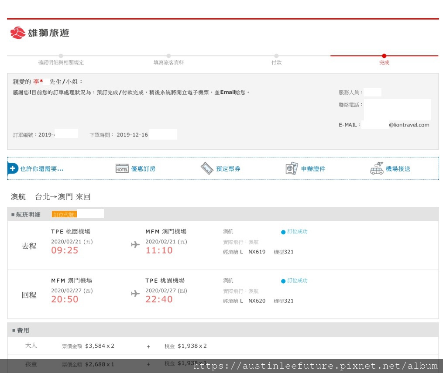The height and width of the screenshot is (373, 443).
Task: Click flight number NX619
Action: tap(257, 252)
